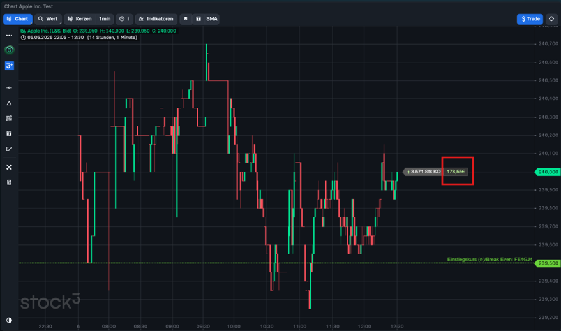The width and height of the screenshot is (561, 331).
Task: Open the Chart dropdown button
Action: tap(17, 19)
